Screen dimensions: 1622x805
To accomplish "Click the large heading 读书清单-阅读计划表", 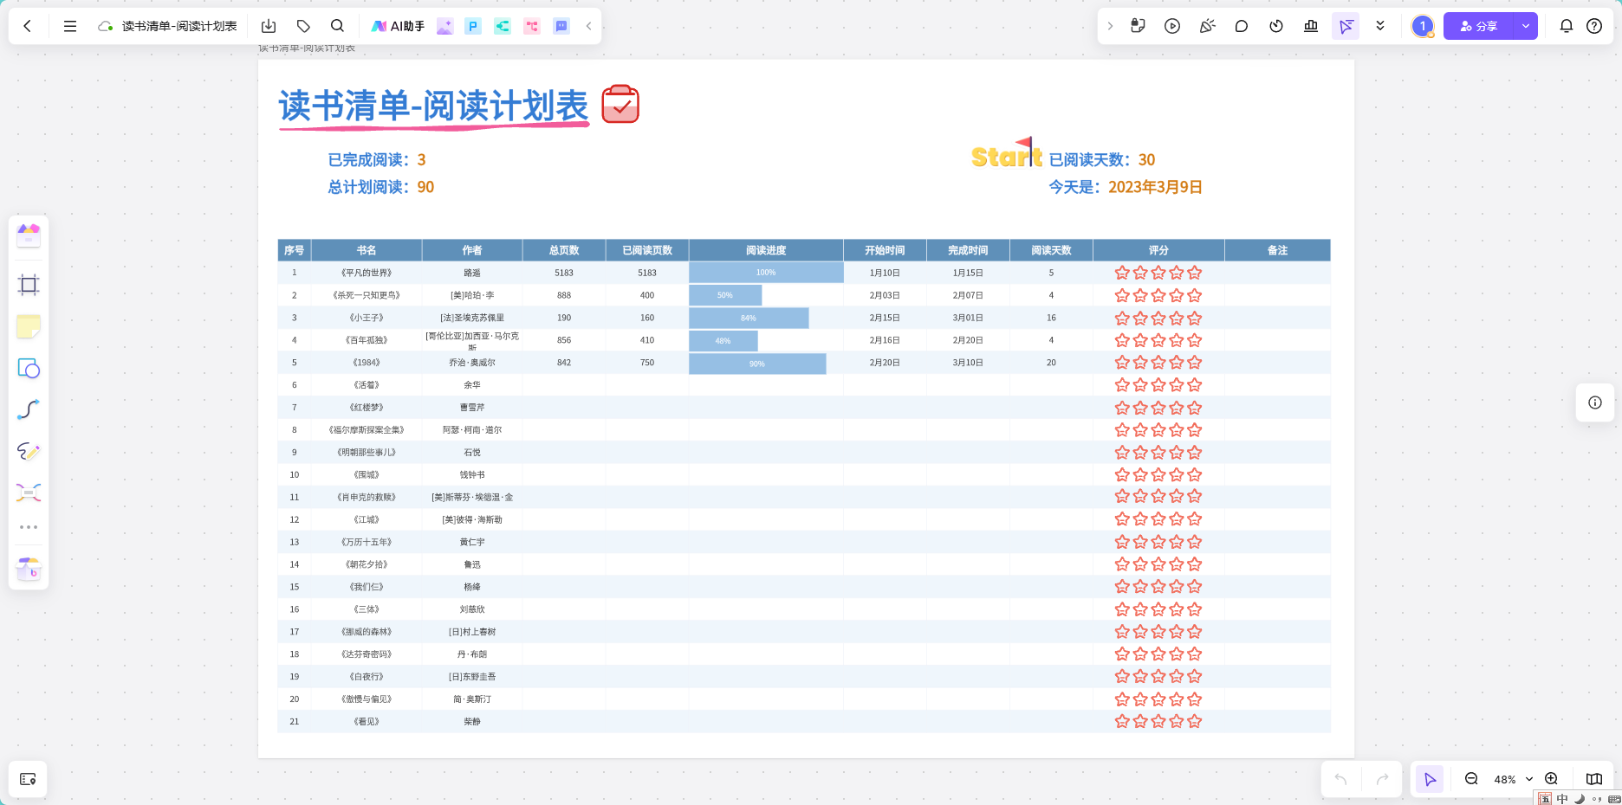I will click(433, 106).
